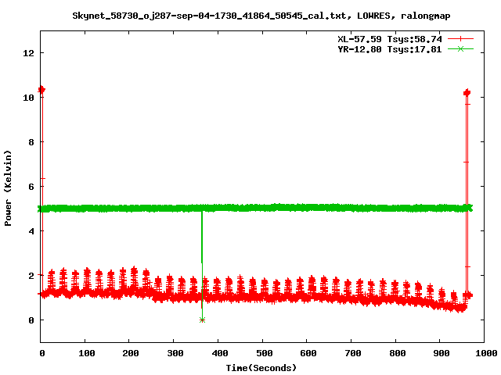Click the y-axis tick label 6
The image size is (501, 375).
[31, 187]
